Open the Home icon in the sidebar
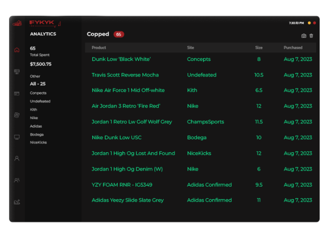Screen dimensions: 328x239 click(17, 50)
